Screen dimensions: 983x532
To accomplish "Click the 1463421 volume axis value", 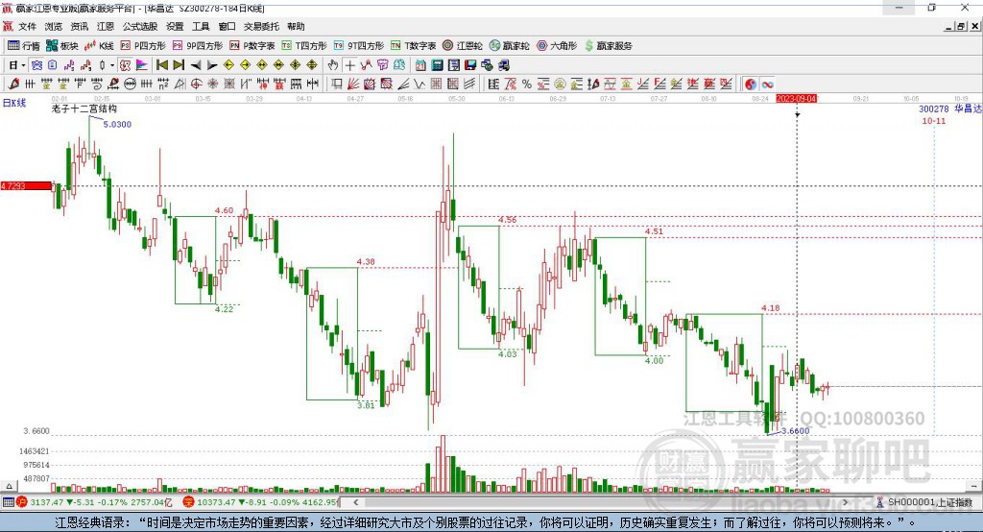I will pyautogui.click(x=34, y=451).
